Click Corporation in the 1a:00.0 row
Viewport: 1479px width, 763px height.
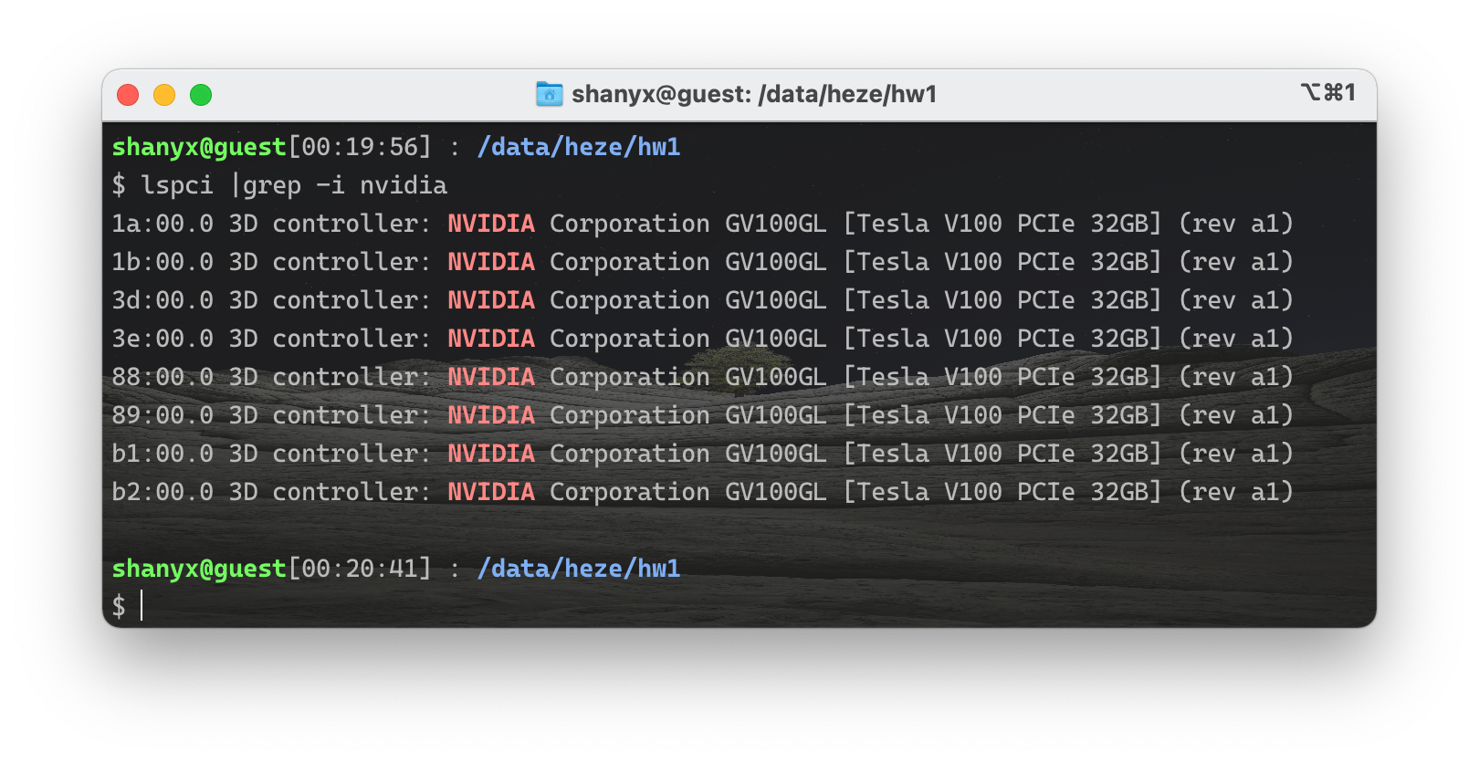tap(630, 224)
